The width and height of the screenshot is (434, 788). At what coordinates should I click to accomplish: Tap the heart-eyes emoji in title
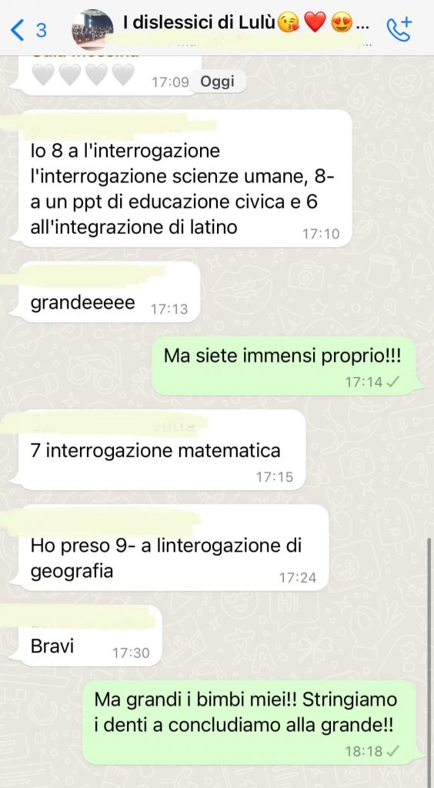point(342,23)
